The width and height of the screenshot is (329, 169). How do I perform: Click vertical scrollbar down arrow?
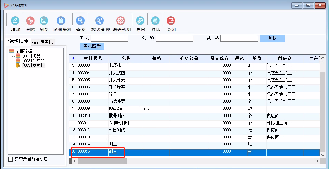pyautogui.click(x=323, y=155)
